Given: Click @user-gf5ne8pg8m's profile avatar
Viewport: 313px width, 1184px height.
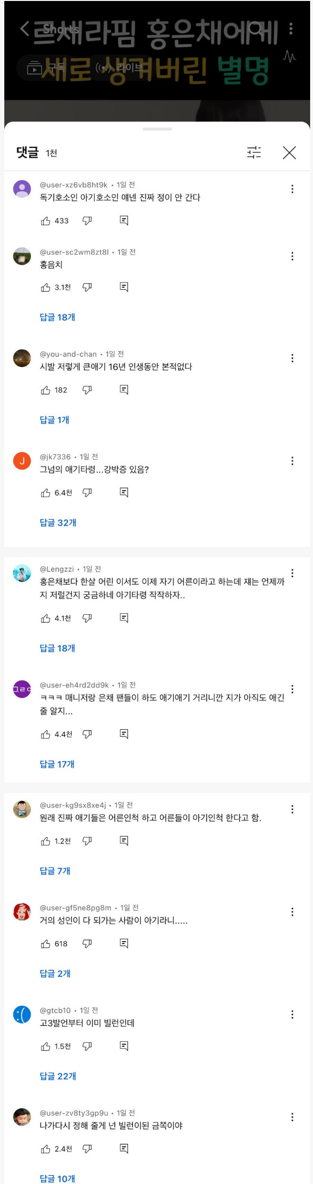Looking at the screenshot, I should pyautogui.click(x=22, y=912).
